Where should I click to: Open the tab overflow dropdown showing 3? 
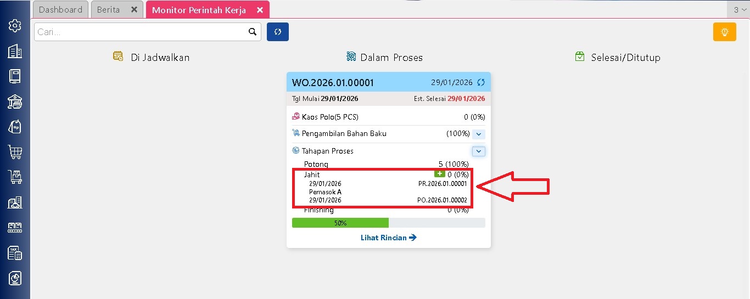click(x=740, y=10)
